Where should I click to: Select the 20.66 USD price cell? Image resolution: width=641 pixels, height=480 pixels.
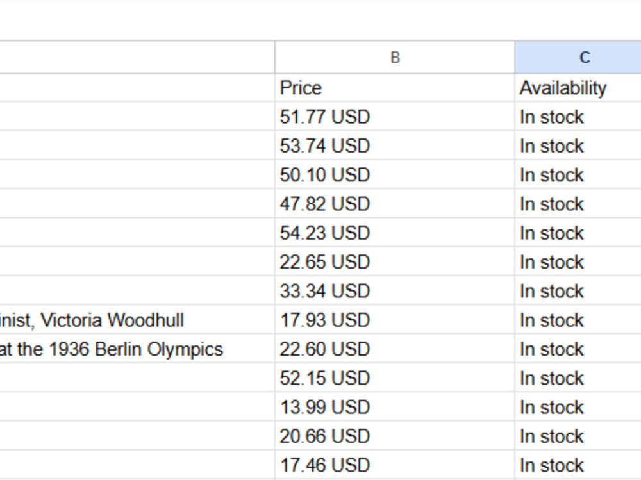point(395,436)
